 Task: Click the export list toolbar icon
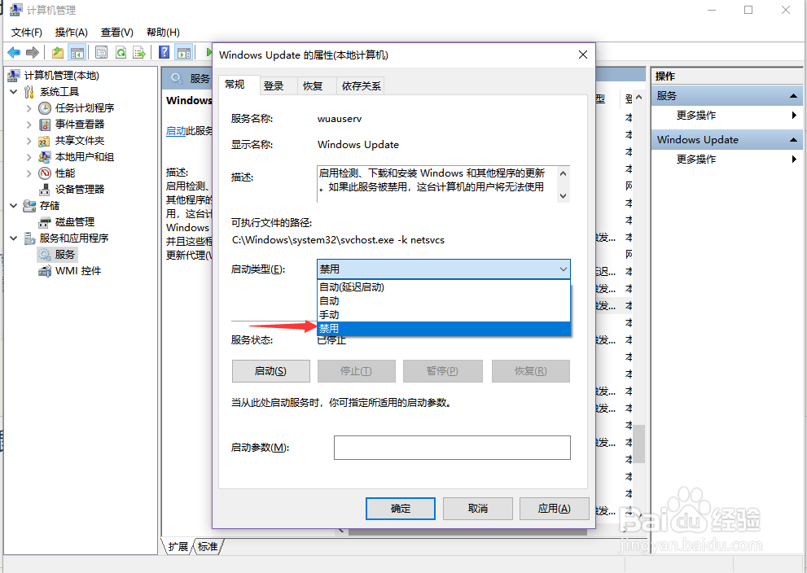140,51
